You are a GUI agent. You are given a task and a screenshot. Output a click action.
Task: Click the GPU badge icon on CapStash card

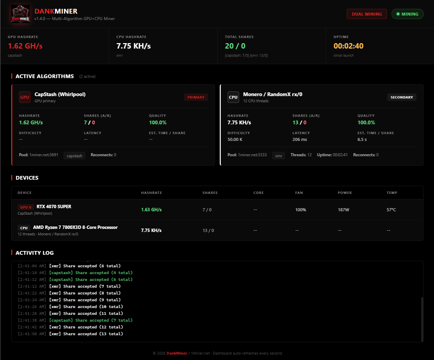pyautogui.click(x=25, y=97)
